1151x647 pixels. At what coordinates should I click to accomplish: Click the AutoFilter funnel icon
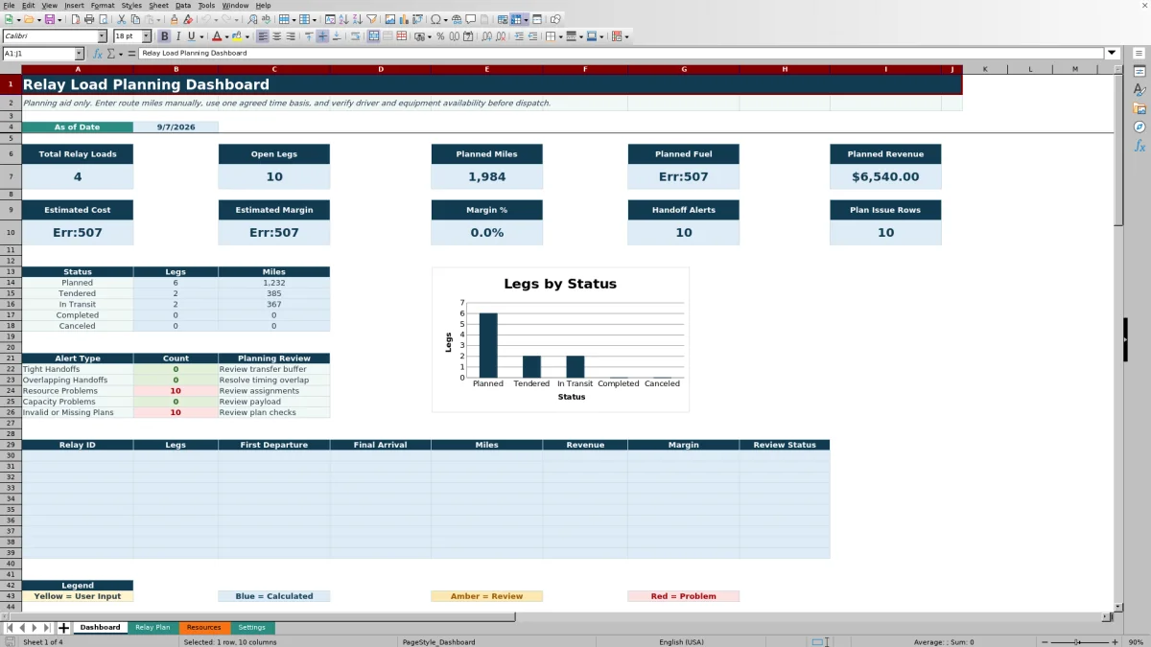pos(371,19)
